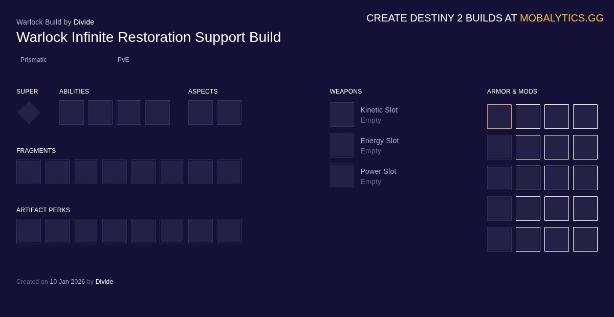Toggle the PvE mode tag
Screen dimensions: 614x317
pos(123,60)
